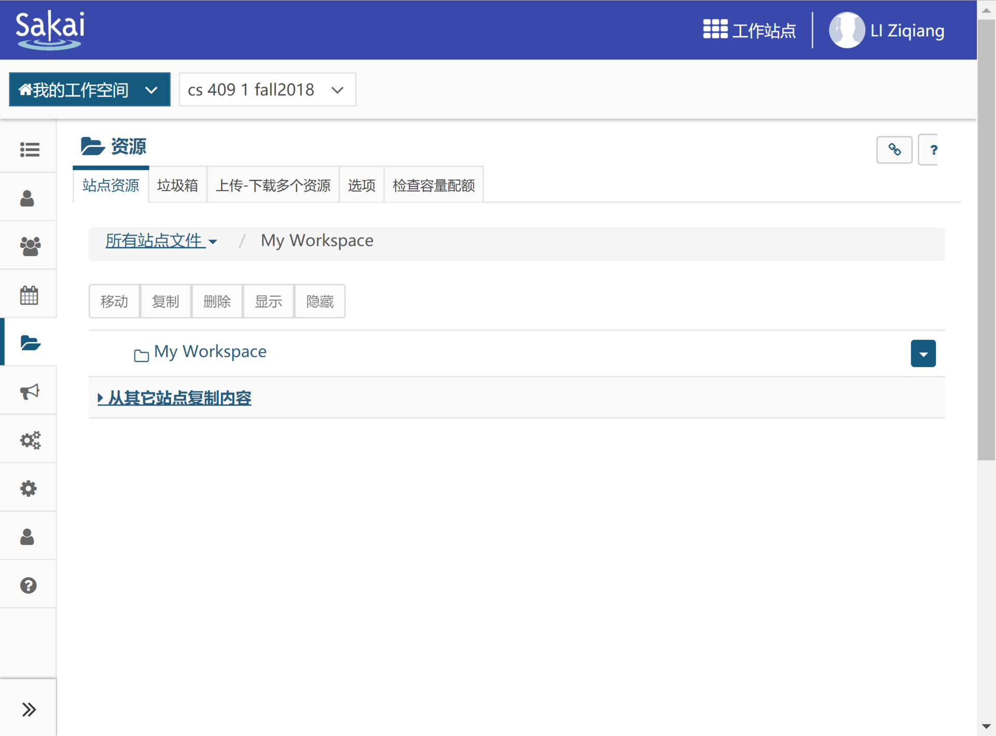Viewport: 996px width, 736px height.
Task: Click the page vertical scrollbar thumb
Action: point(986,239)
